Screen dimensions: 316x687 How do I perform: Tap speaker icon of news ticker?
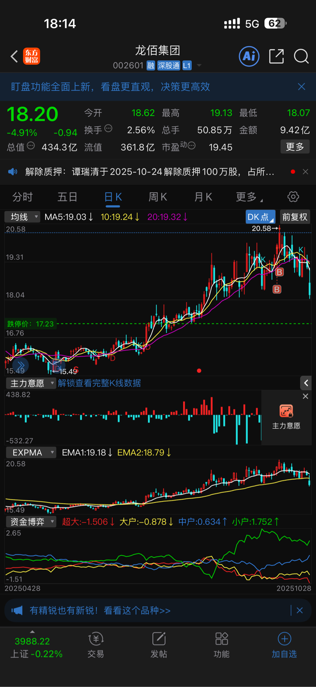[13, 172]
